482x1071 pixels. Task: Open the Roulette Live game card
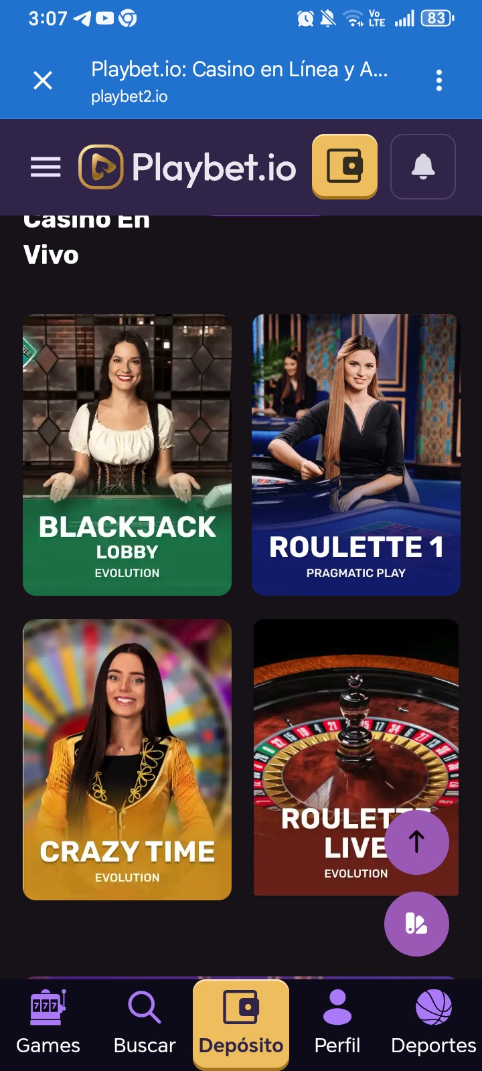point(356,757)
